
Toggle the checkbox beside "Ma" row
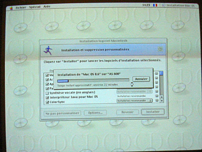pyautogui.click(x=47, y=75)
